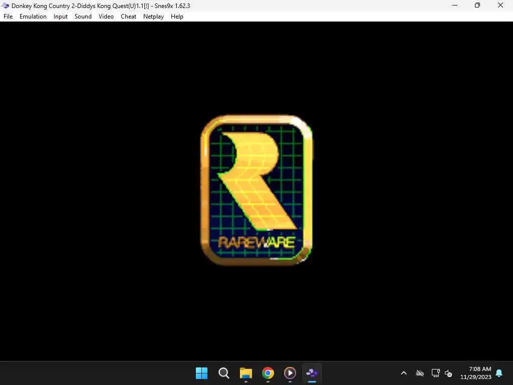Open the Netplay menu
This screenshot has width=513, height=385.
[153, 17]
